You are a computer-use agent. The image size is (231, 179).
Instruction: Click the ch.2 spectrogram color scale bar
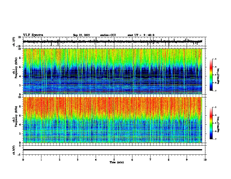(x=211, y=123)
